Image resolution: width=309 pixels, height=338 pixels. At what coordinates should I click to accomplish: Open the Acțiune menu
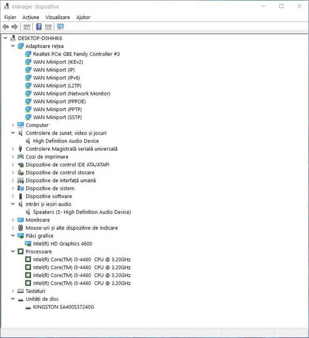coord(30,17)
